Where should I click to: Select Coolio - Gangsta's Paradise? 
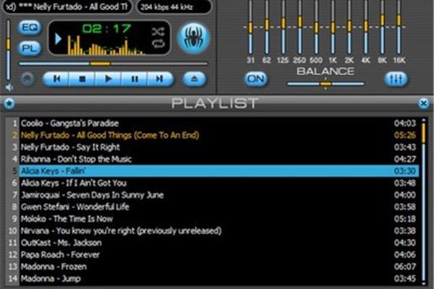(218, 124)
